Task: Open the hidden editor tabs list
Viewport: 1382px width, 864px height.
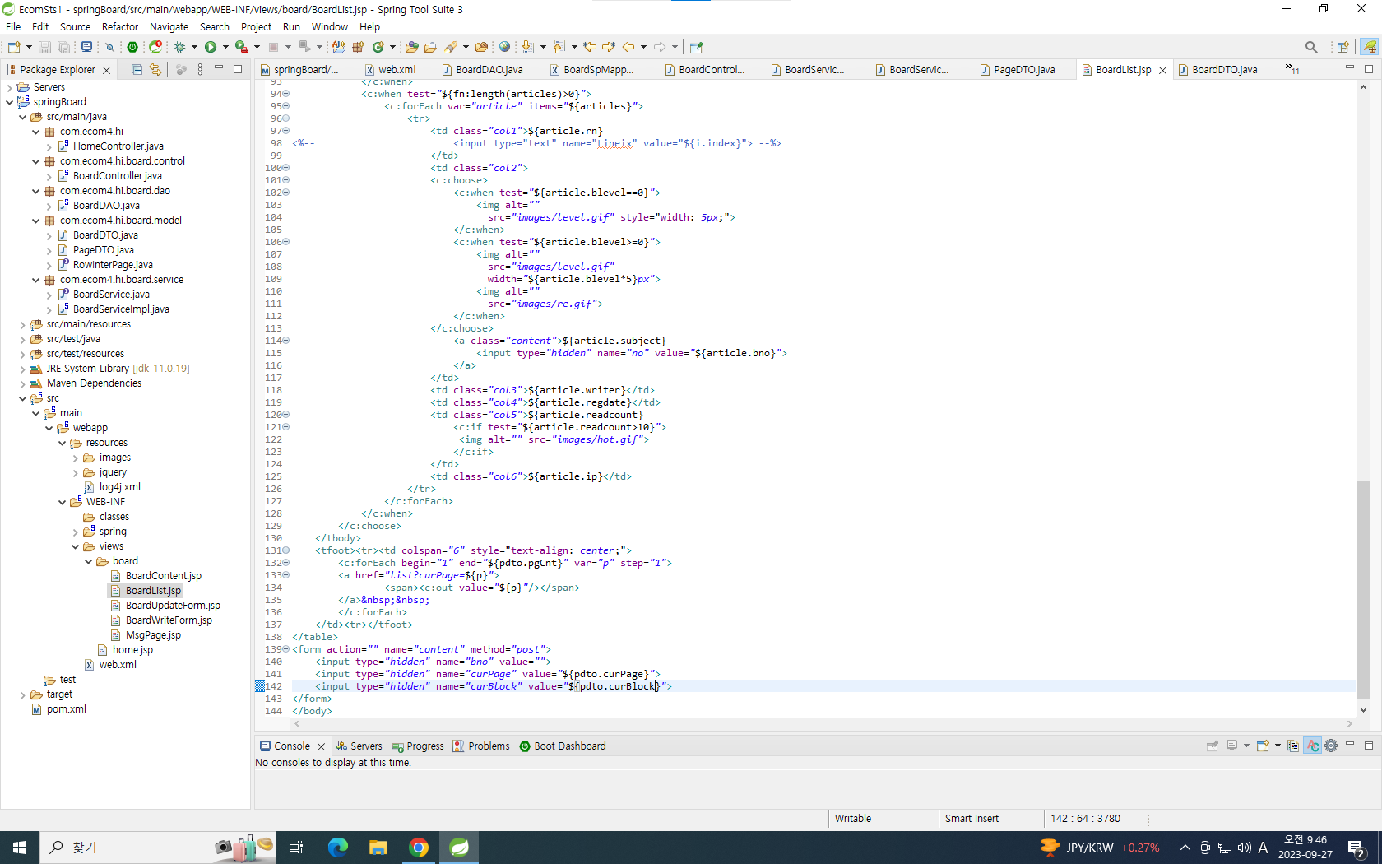Action: (x=1292, y=70)
